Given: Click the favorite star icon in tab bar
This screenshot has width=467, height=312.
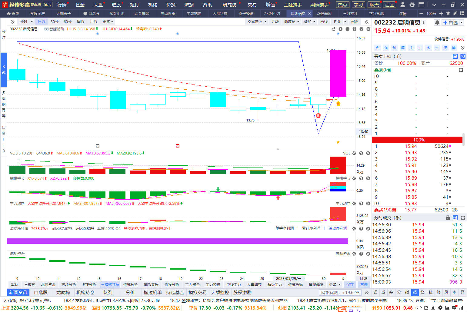Looking at the screenshot, I should [x=449, y=13].
